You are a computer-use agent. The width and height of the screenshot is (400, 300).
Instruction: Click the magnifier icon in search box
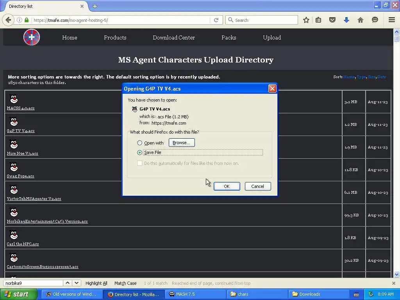[230, 20]
